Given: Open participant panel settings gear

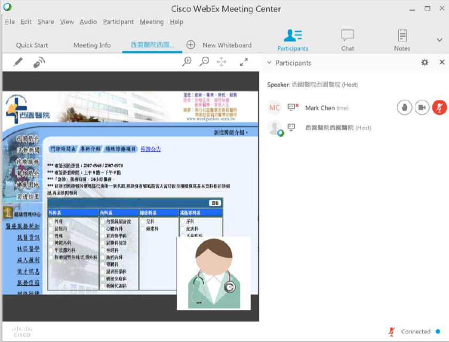Looking at the screenshot, I should point(424,63).
